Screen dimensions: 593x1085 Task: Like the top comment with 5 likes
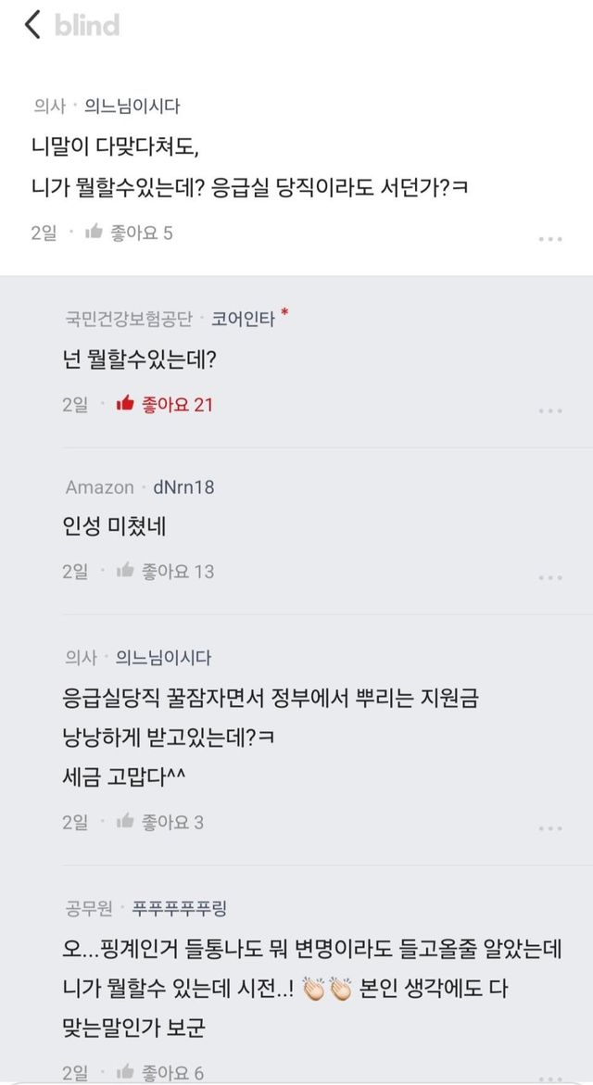(94, 233)
